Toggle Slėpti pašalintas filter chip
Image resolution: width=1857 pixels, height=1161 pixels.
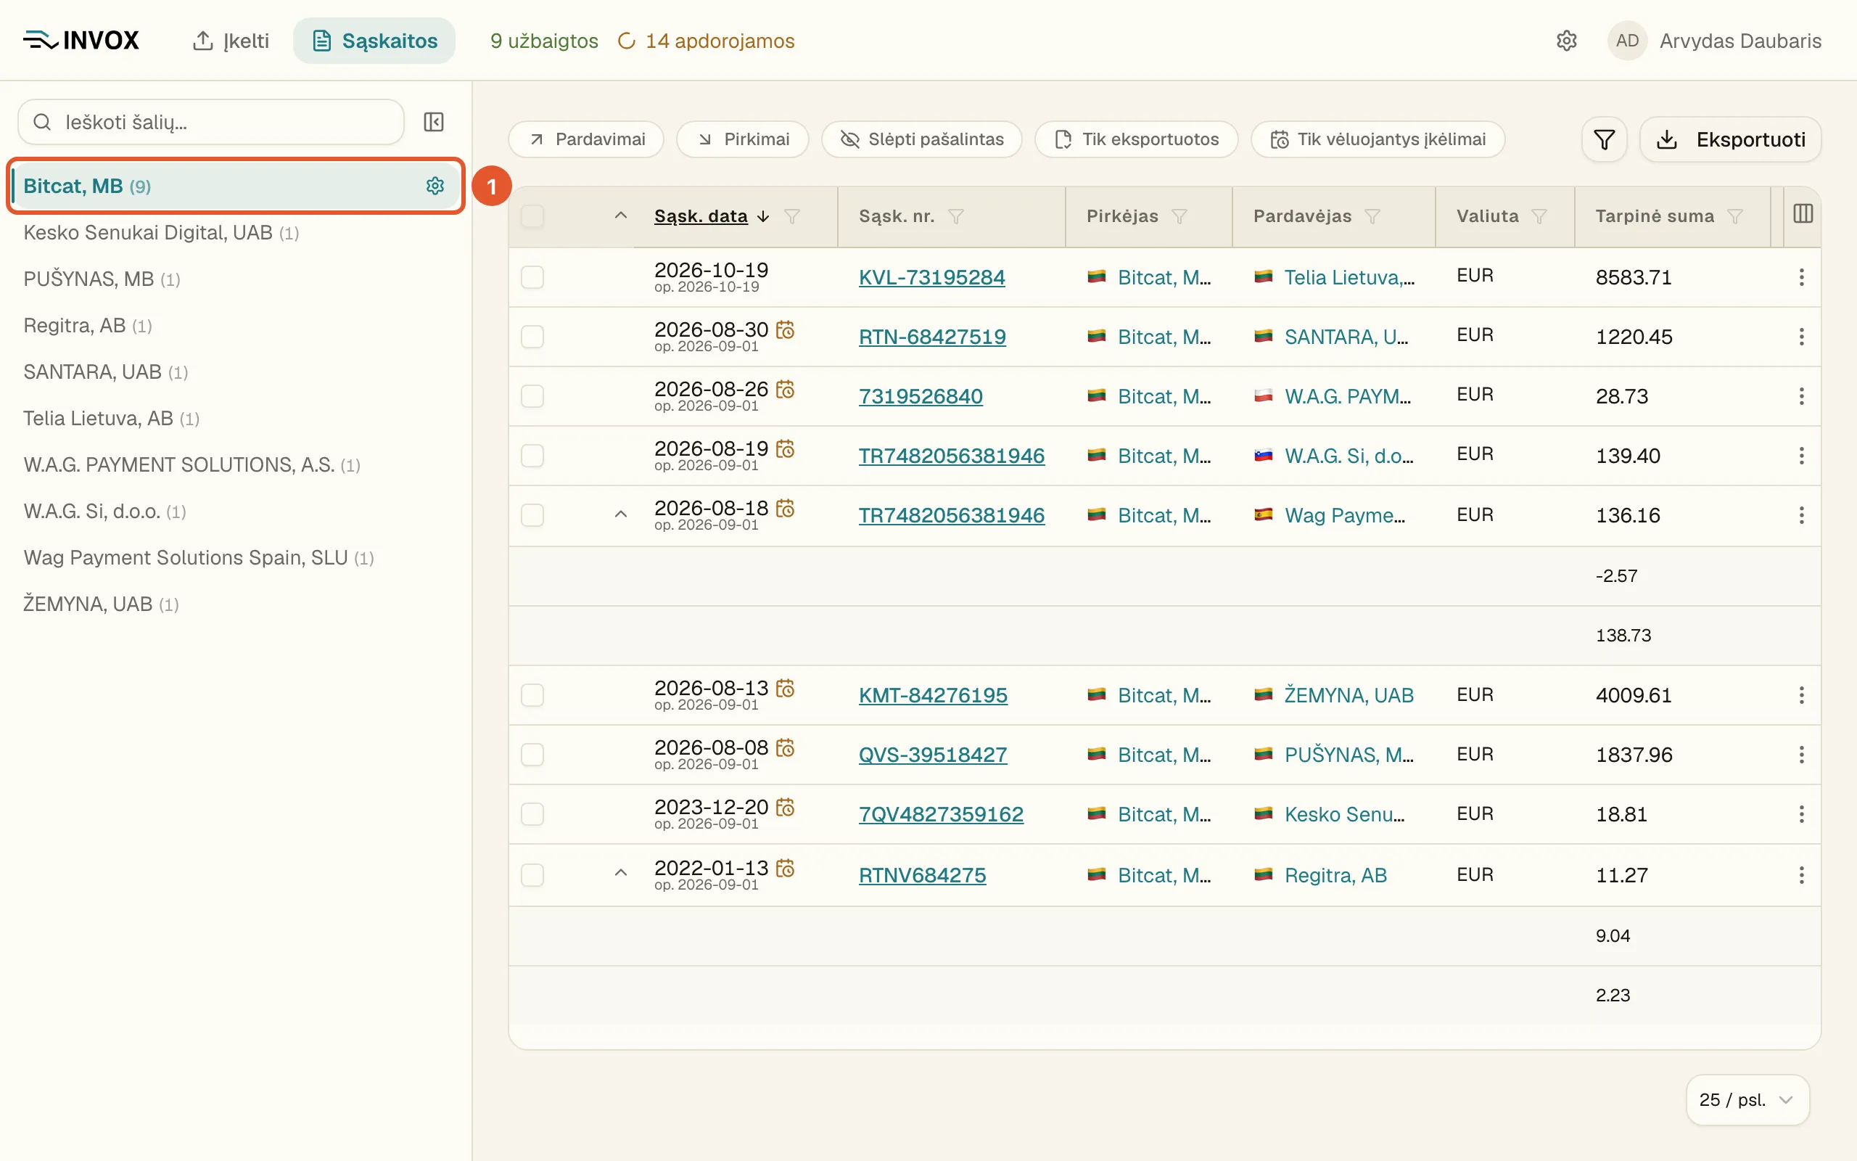[x=921, y=140]
